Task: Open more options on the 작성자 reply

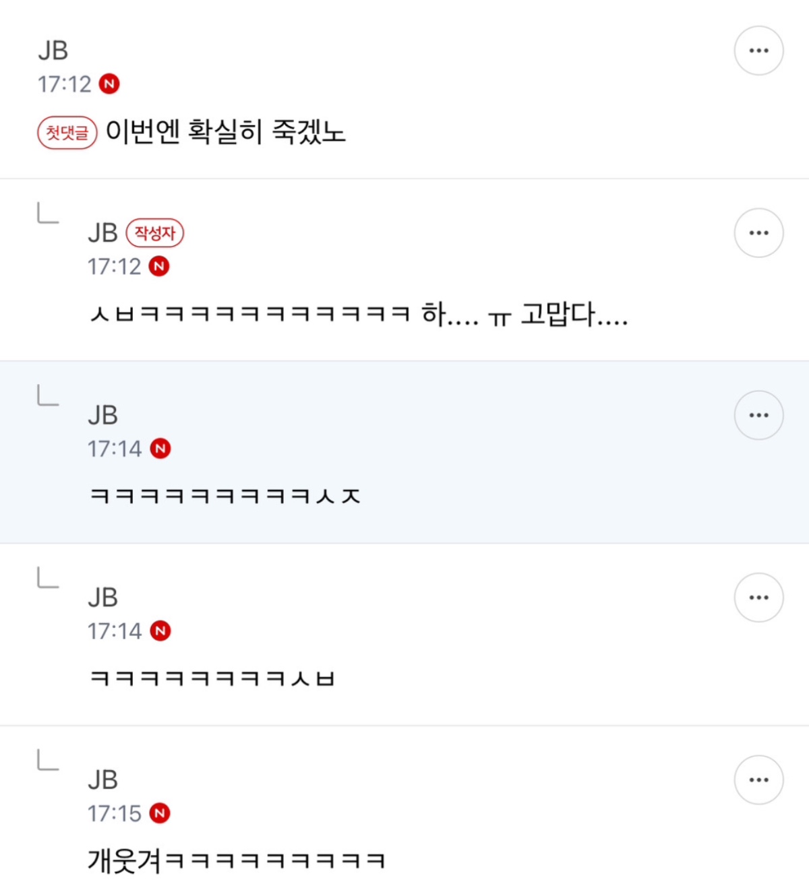Action: click(758, 233)
